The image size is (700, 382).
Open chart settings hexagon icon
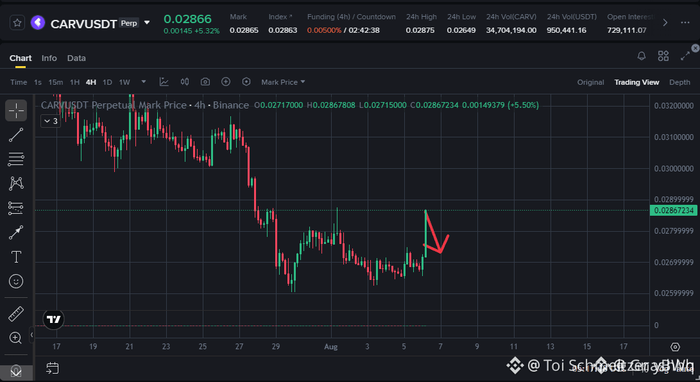[x=246, y=82]
